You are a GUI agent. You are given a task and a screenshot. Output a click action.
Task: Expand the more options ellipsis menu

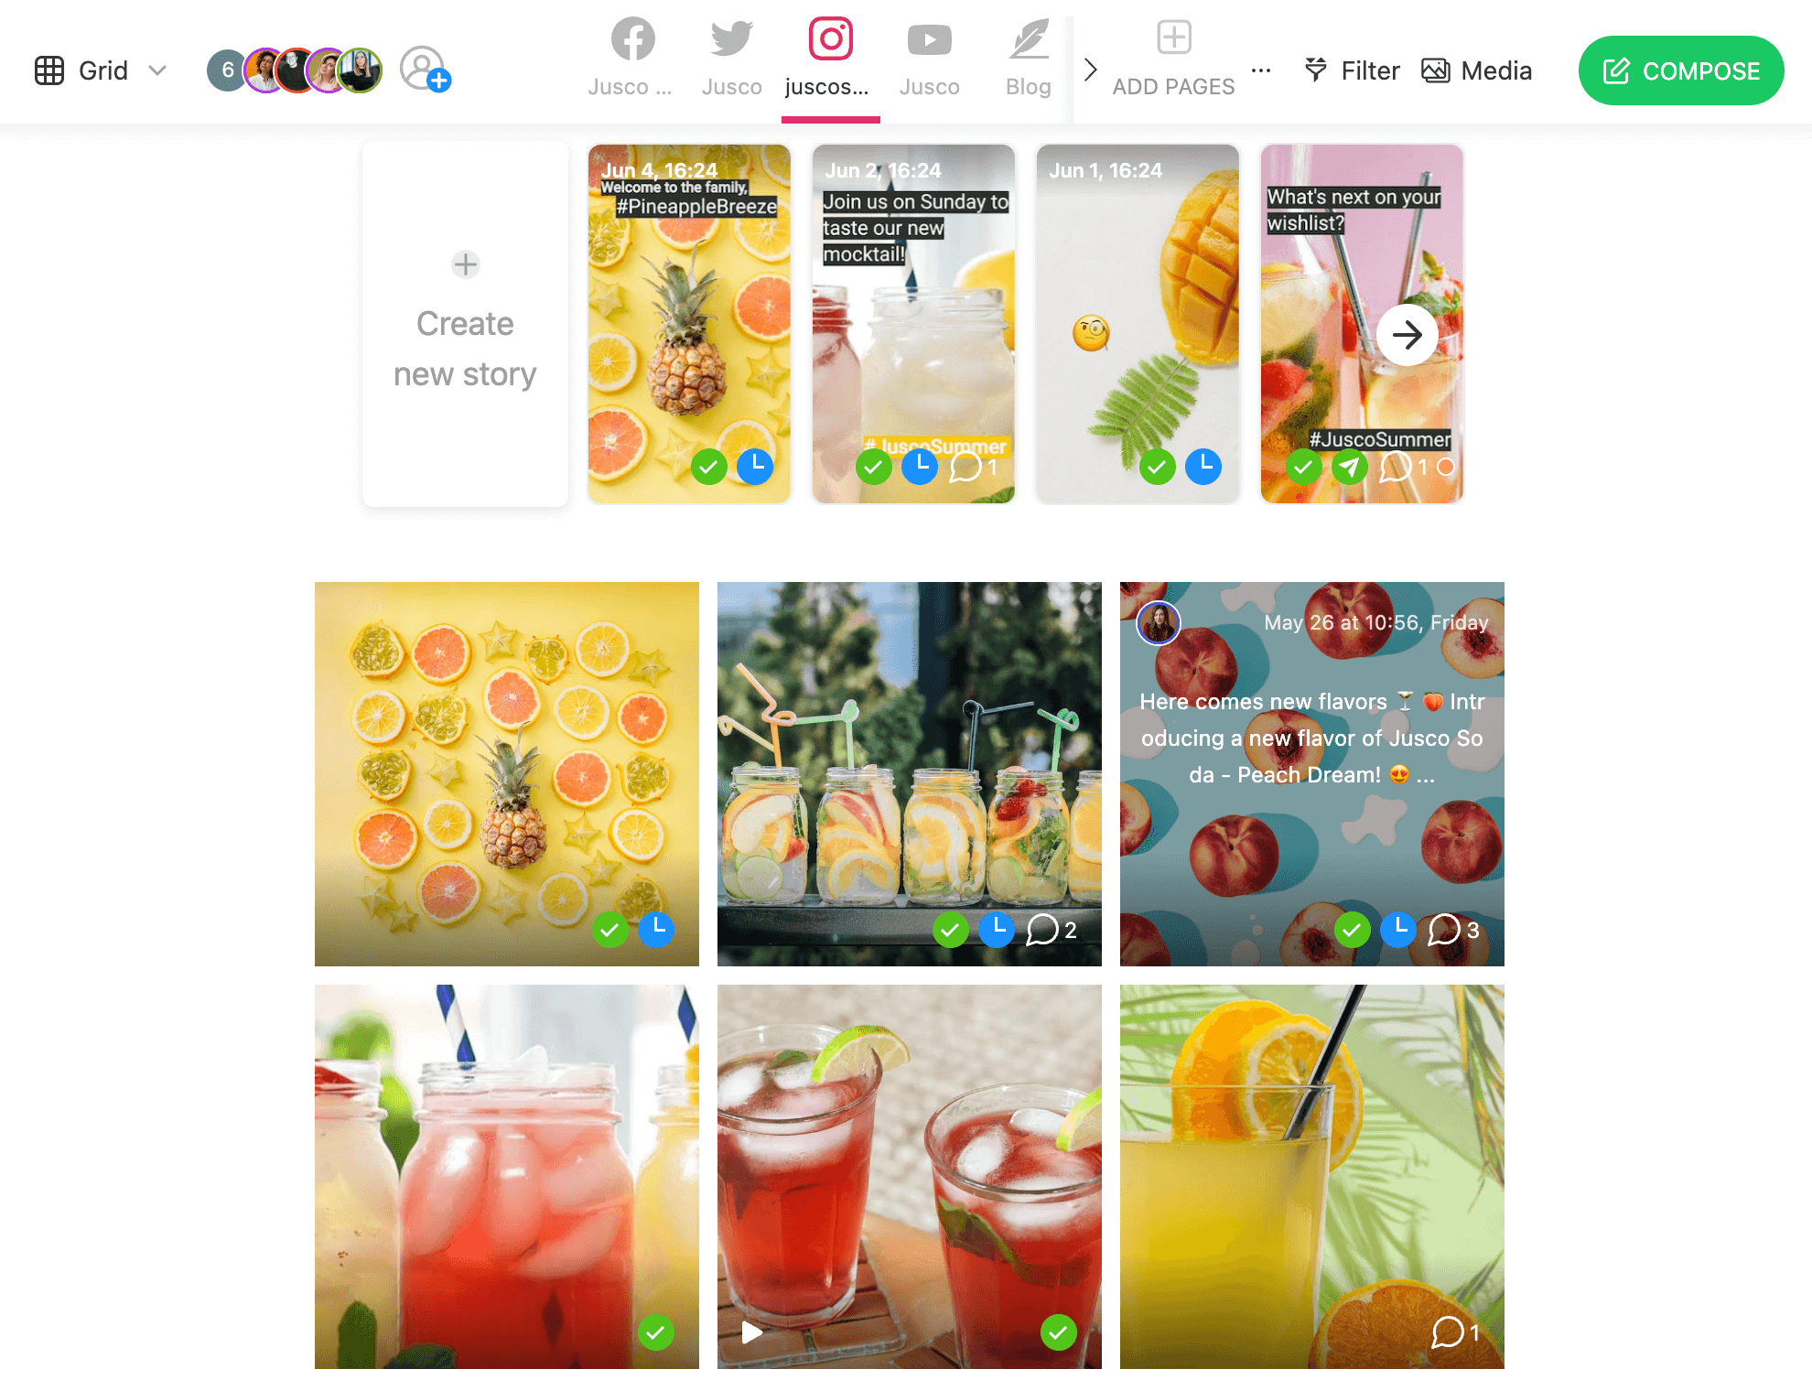(1261, 70)
